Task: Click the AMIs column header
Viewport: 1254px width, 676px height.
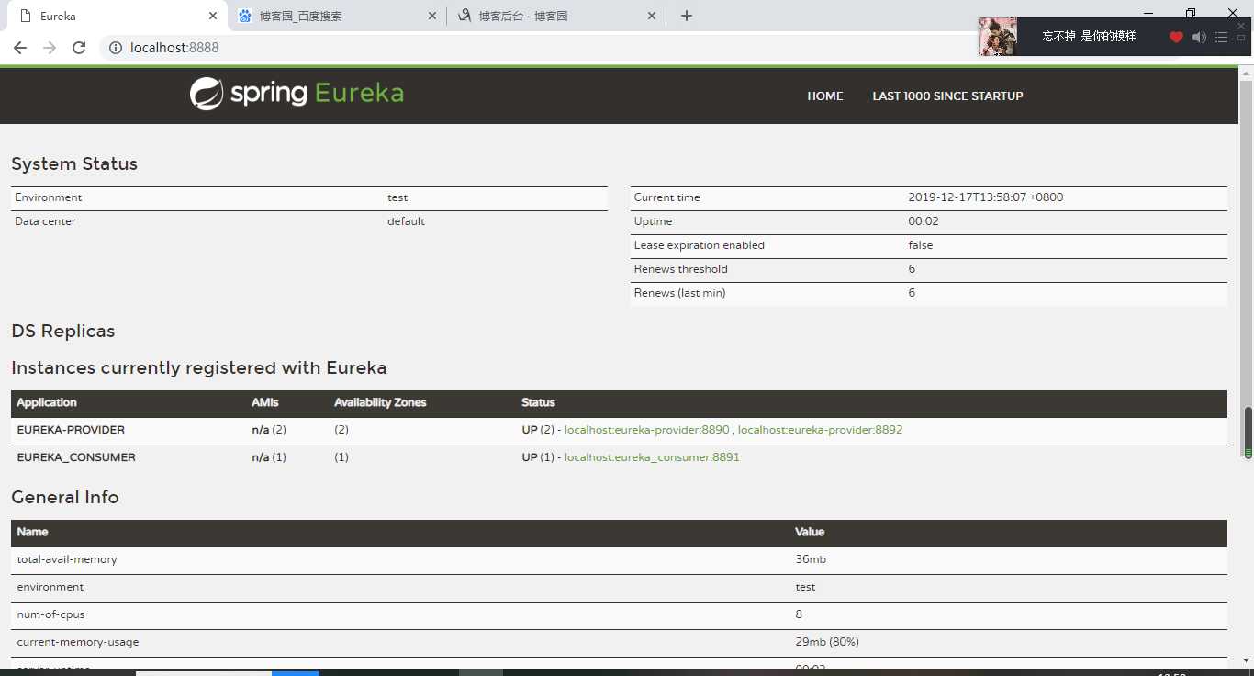Action: [x=264, y=402]
